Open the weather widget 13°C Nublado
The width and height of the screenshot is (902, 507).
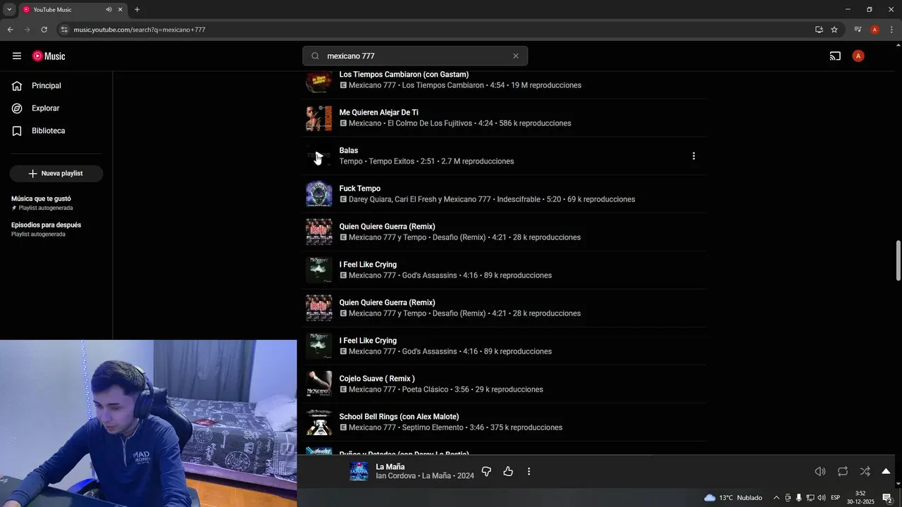(733, 498)
